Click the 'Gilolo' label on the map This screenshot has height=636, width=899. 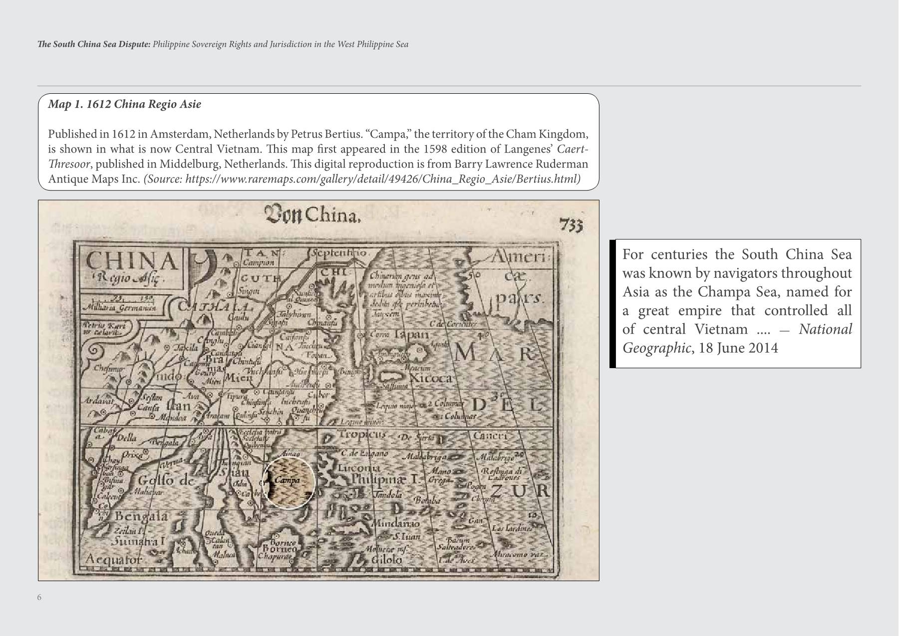(x=386, y=560)
